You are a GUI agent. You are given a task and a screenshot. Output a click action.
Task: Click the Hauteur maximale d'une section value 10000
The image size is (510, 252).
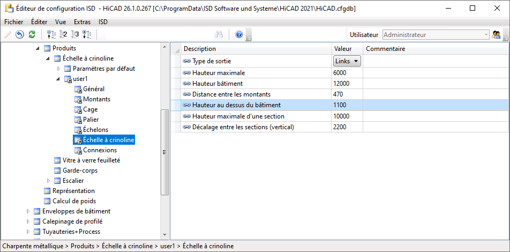pyautogui.click(x=347, y=116)
